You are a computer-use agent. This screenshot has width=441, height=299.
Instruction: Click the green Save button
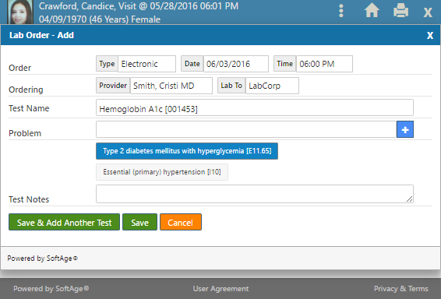coord(139,222)
